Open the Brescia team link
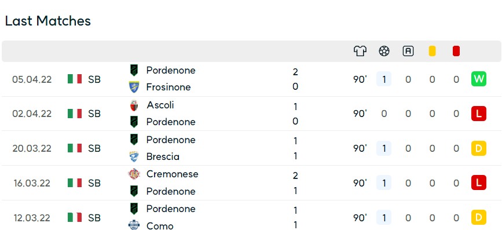Screen dimensions: 502x230 (163, 156)
